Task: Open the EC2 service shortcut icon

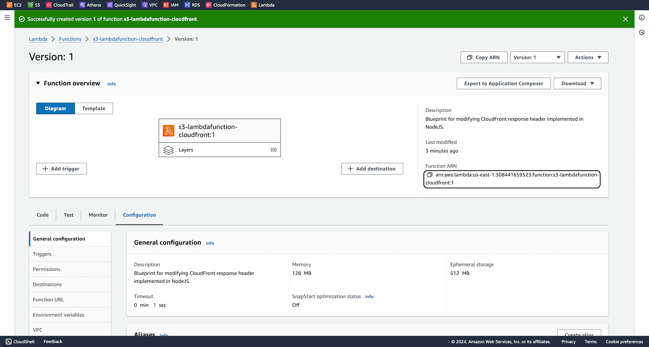Action: point(9,5)
